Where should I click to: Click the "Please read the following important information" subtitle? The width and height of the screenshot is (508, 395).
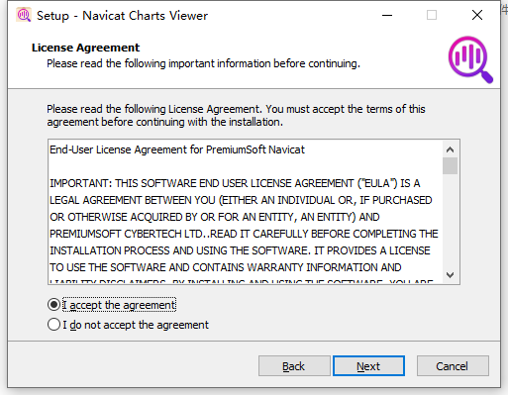tap(203, 63)
